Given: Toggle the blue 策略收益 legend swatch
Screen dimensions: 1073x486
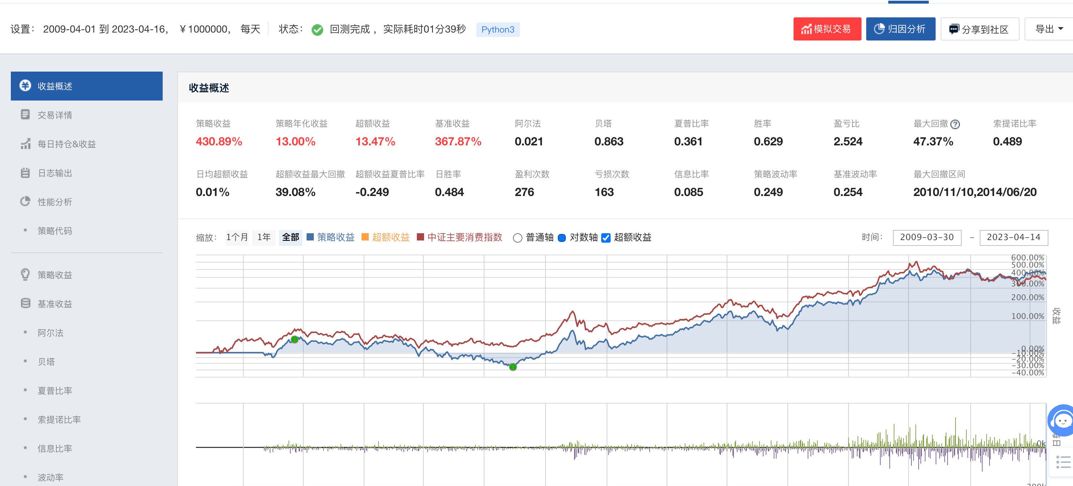Looking at the screenshot, I should [310, 237].
